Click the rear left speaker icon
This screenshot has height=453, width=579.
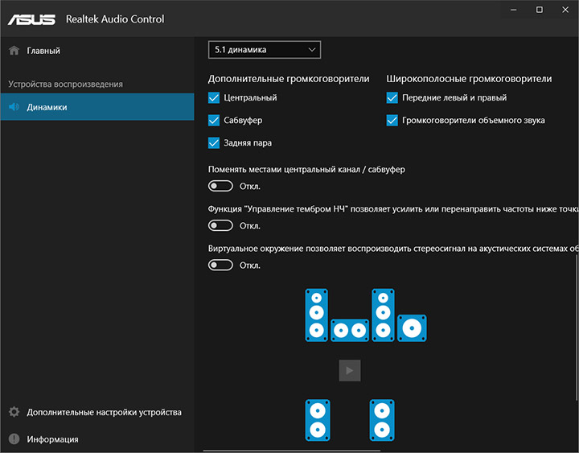pos(317,420)
